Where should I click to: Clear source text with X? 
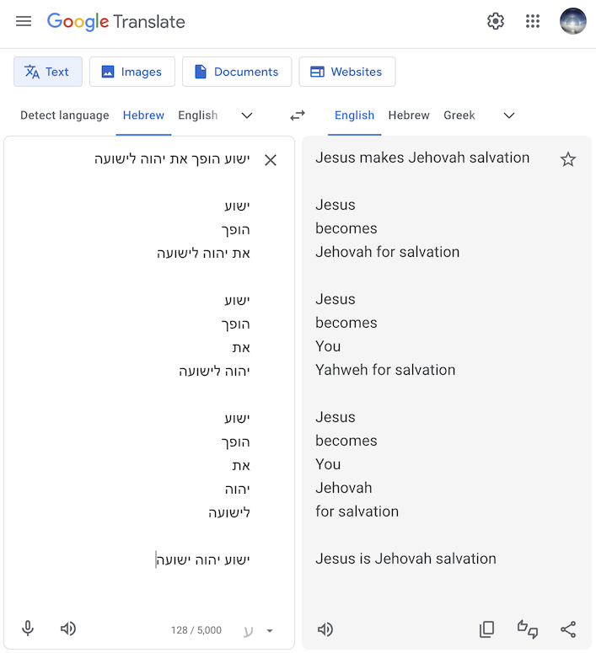click(x=271, y=160)
